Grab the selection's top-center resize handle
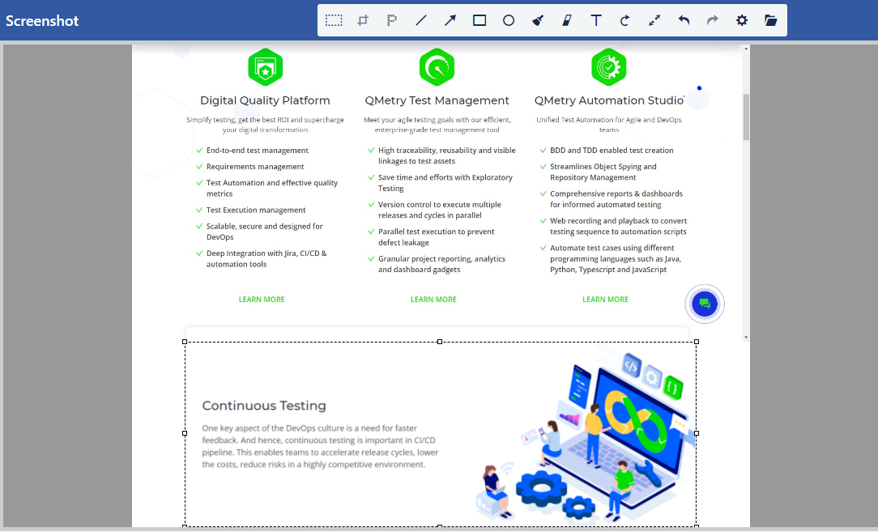Screen dimensions: 878x532 (440, 342)
